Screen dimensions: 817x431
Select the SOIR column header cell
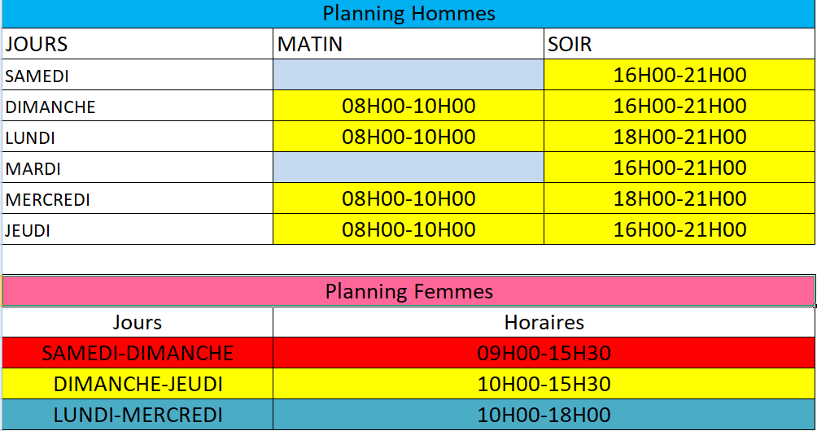pos(679,44)
